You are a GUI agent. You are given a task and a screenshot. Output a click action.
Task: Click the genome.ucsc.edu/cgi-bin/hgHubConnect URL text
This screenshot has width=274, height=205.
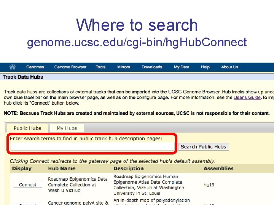tap(137, 43)
